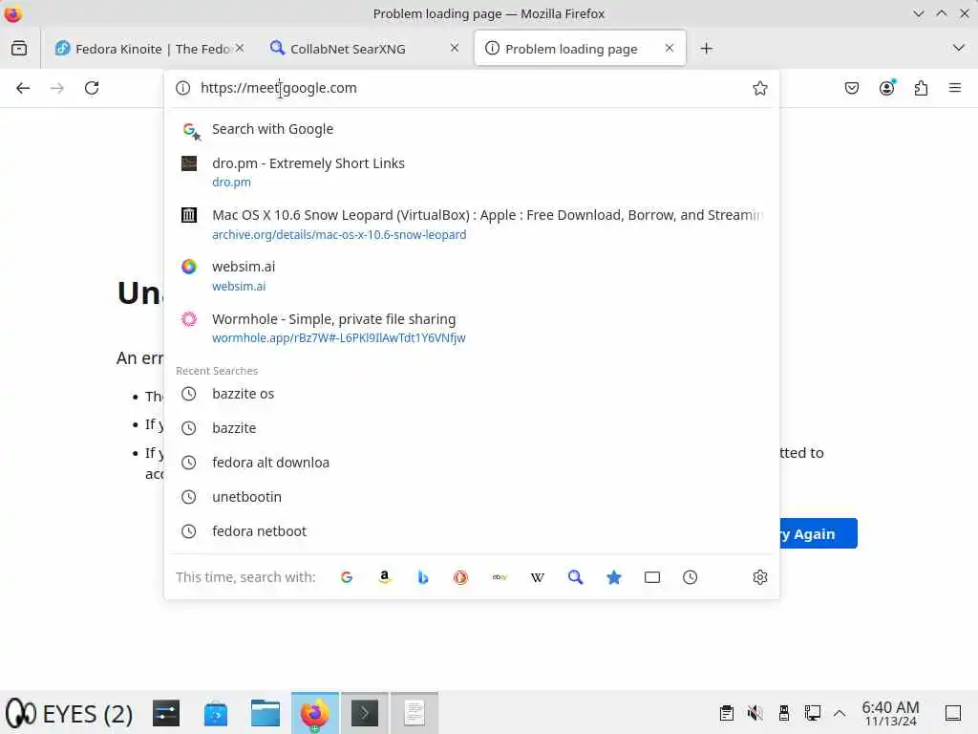Close the Fedora Kinoite tab
Viewport: 978px width, 734px height.
click(x=240, y=48)
